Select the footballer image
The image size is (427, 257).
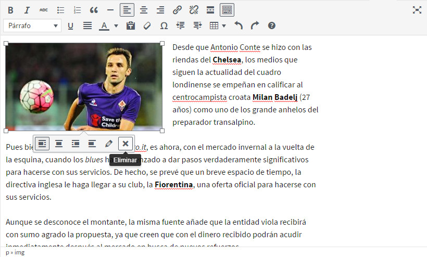click(x=84, y=87)
